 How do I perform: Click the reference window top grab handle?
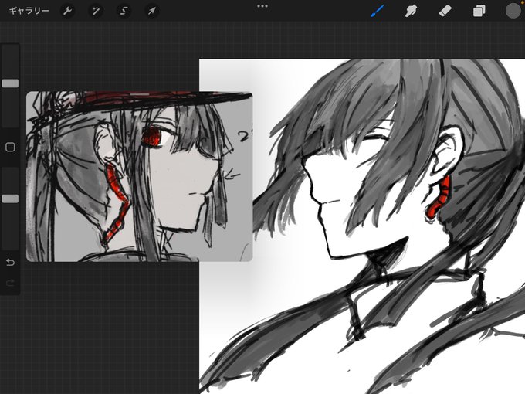click(140, 94)
